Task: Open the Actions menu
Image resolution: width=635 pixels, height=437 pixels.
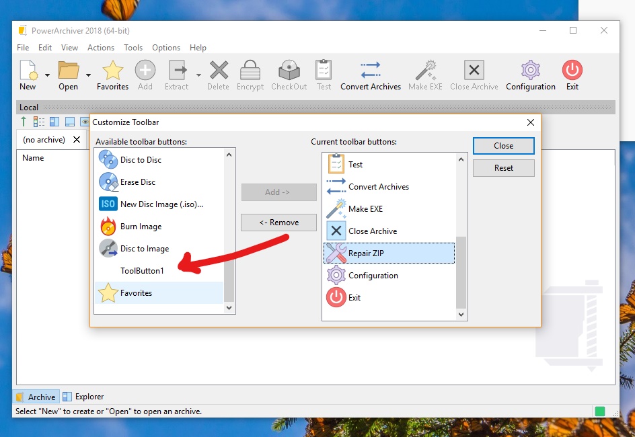Action: [101, 47]
